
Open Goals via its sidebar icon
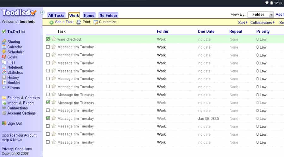point(4,57)
